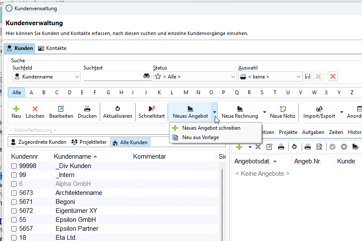Click the Drucken printer icon
Image resolution: width=362 pixels, height=241 pixels.
tap(87, 109)
